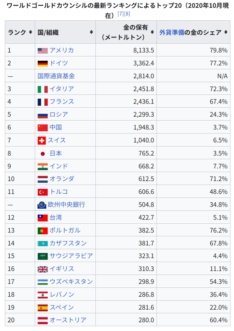The image size is (234, 331).
Task: Sort table by 国/組織 column arrows
Action: [x=91, y=32]
